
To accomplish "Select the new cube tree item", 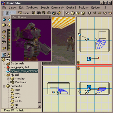I will click(x=16, y=86).
